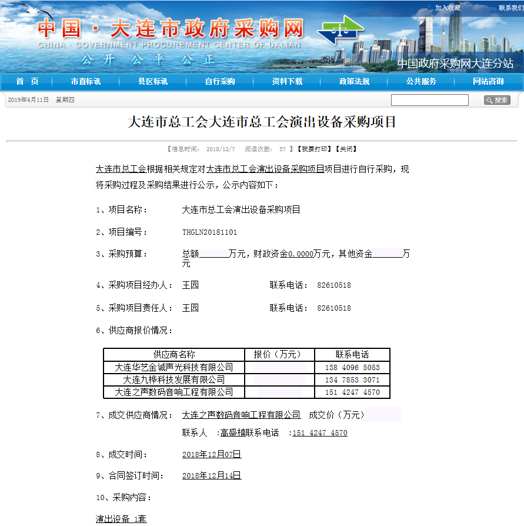Click the 公开 公平 公正 slogan
524x526 pixels.
pos(148,59)
